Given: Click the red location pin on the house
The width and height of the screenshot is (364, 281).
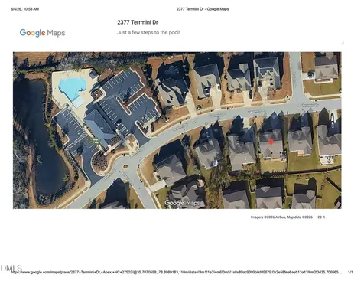Looking at the screenshot, I should [x=271, y=142].
